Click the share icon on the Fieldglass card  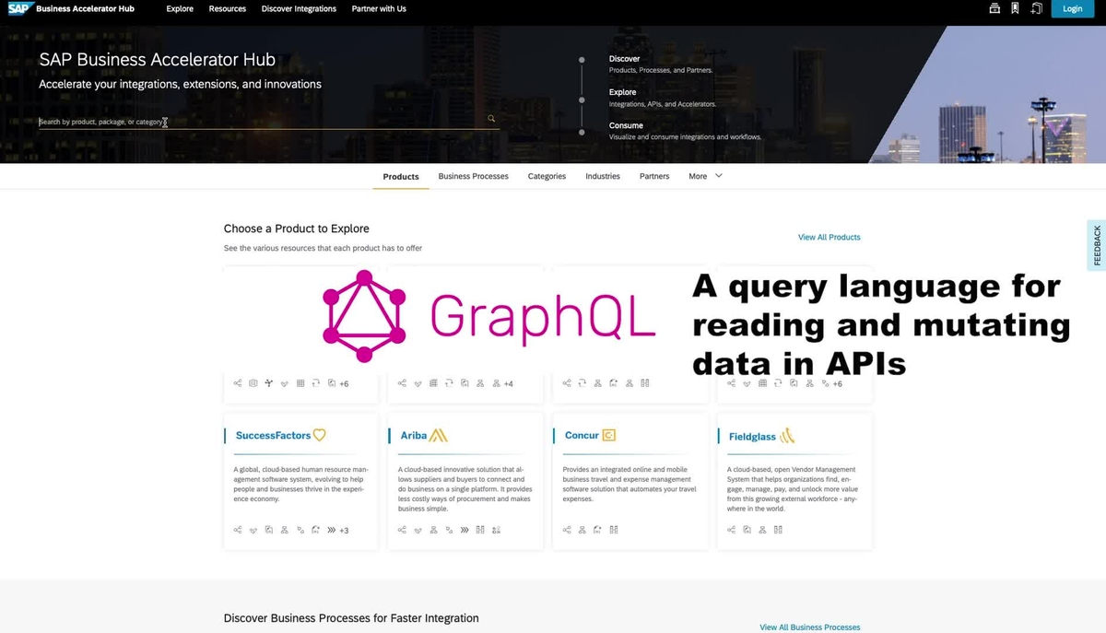[x=730, y=530]
